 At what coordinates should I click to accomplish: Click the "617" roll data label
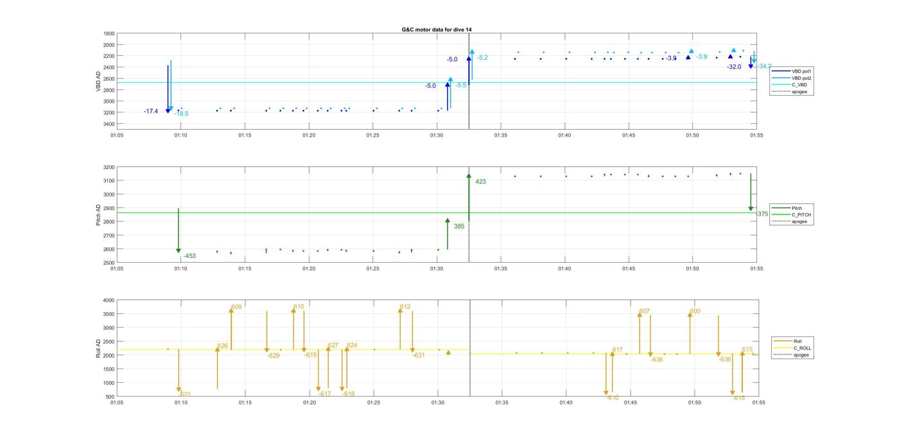point(618,350)
